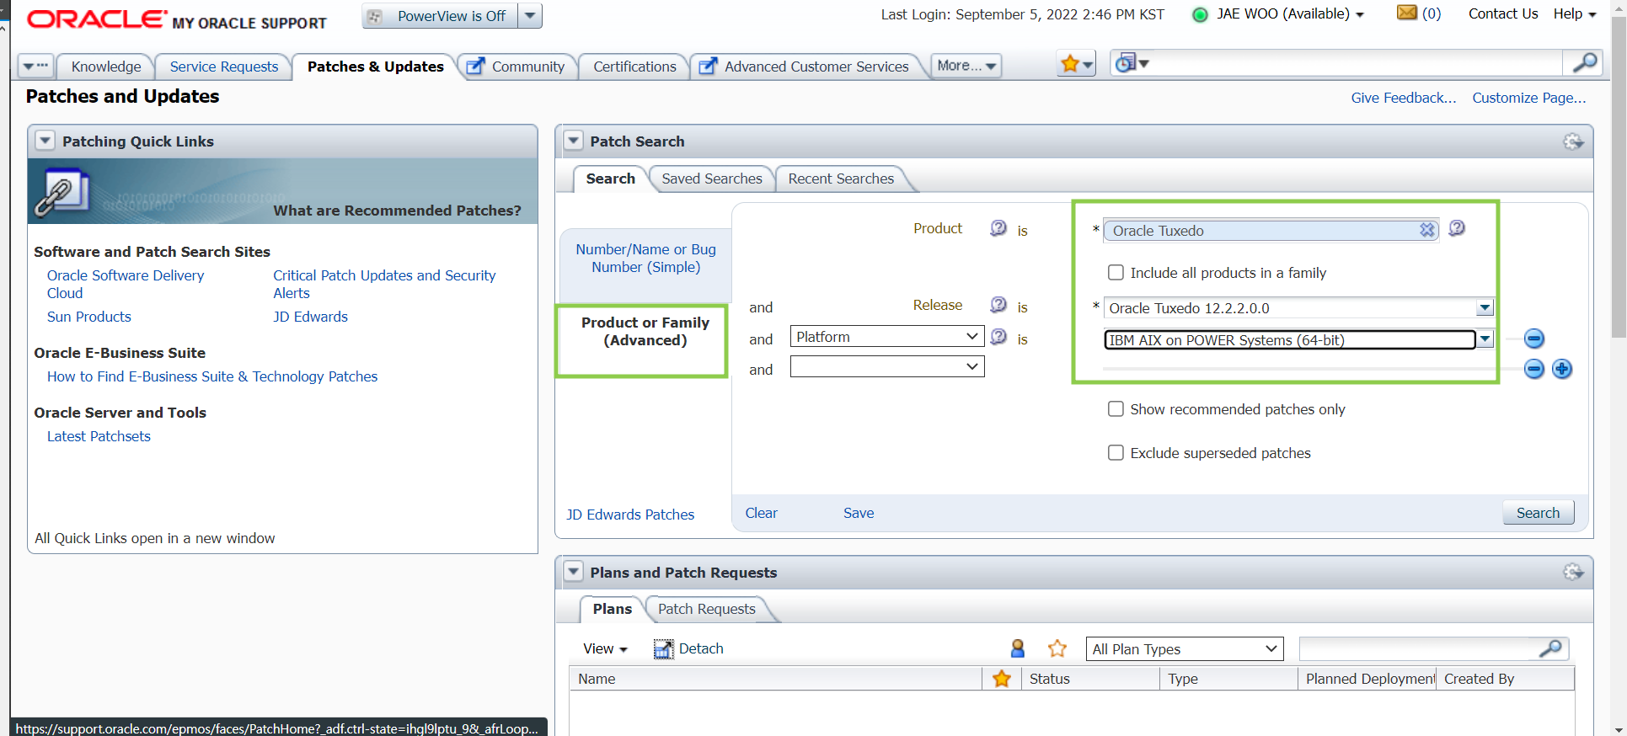Open the Release Oracle Tuxedo dropdown
Screen dimensions: 1627x736
pyautogui.click(x=1485, y=308)
